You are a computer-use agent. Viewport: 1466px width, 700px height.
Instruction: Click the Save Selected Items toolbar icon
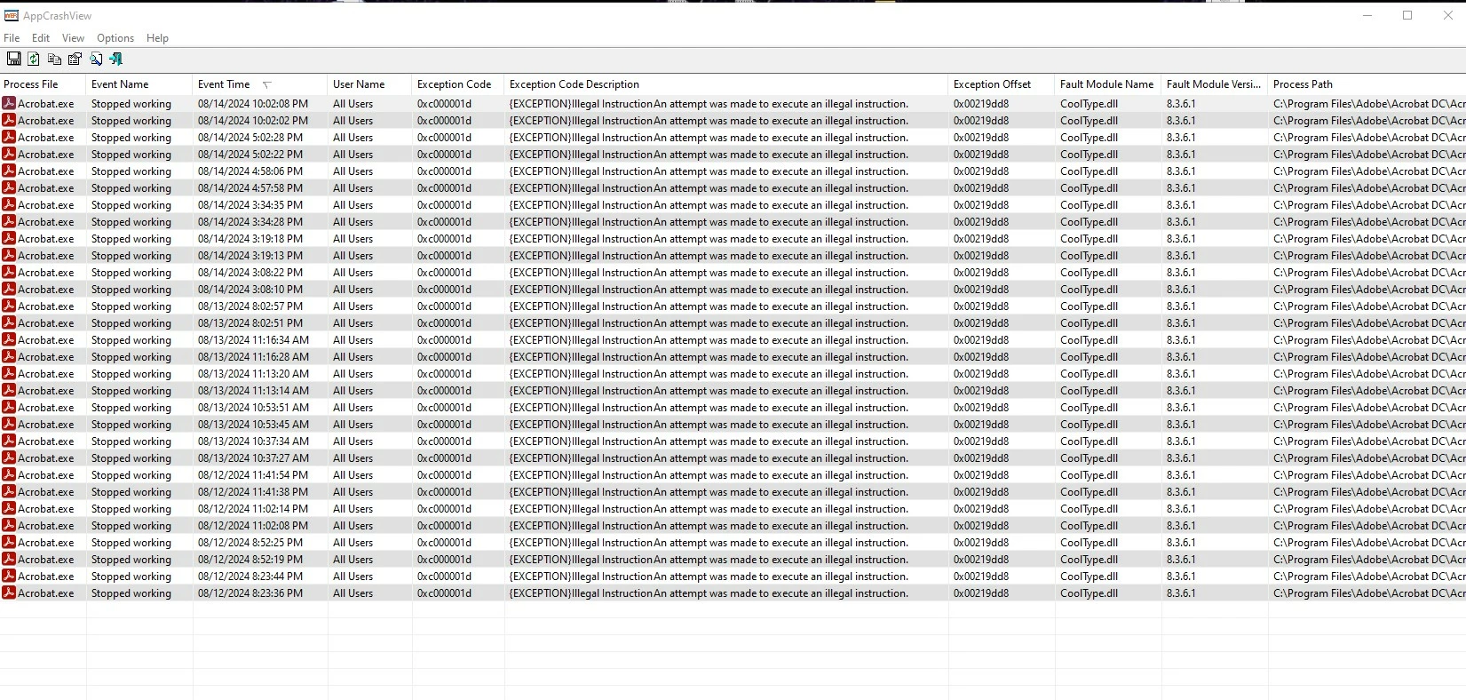13,59
